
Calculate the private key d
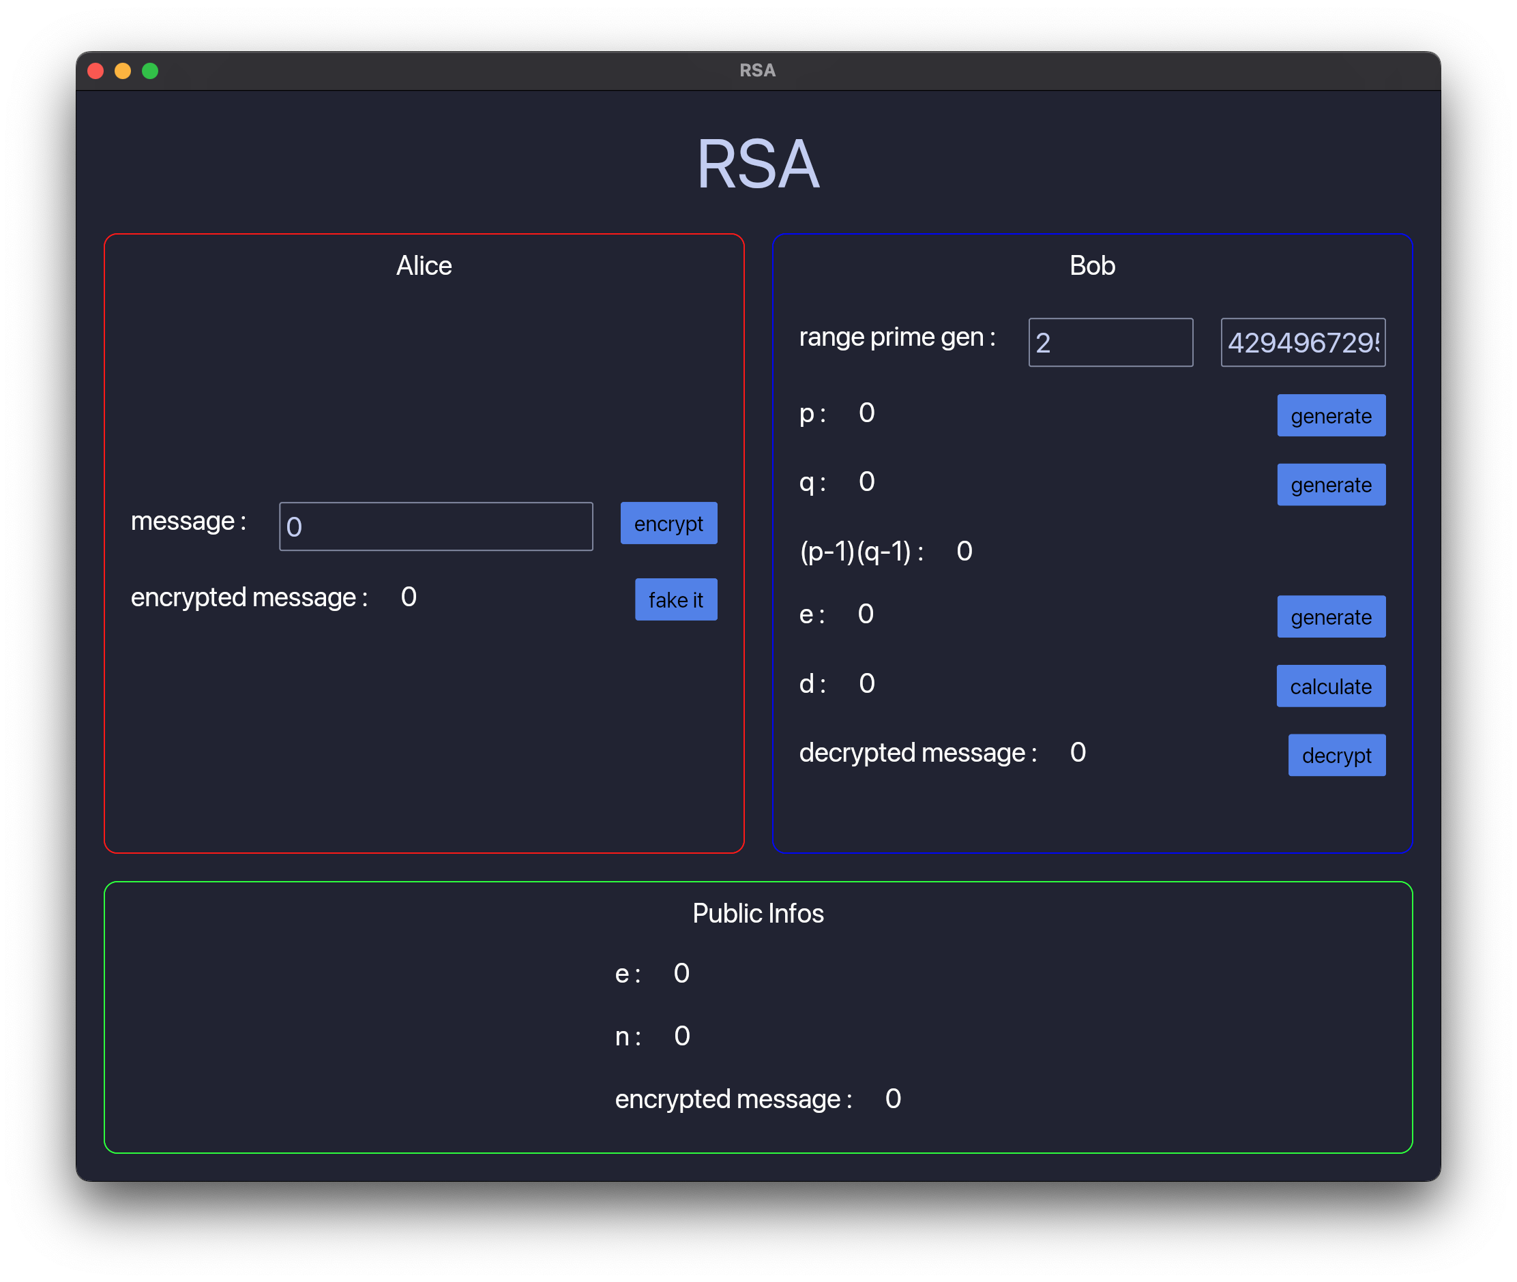pyautogui.click(x=1331, y=686)
